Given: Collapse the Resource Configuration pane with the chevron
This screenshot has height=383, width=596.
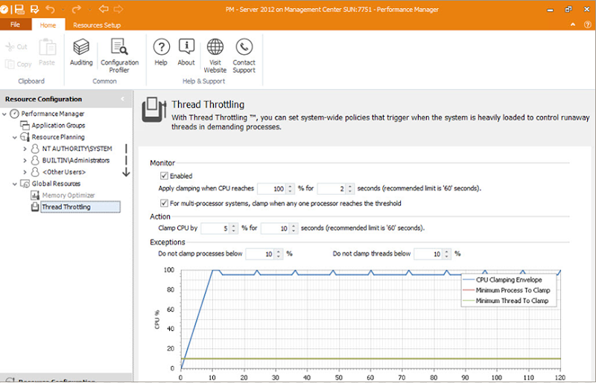Looking at the screenshot, I should click(x=122, y=99).
